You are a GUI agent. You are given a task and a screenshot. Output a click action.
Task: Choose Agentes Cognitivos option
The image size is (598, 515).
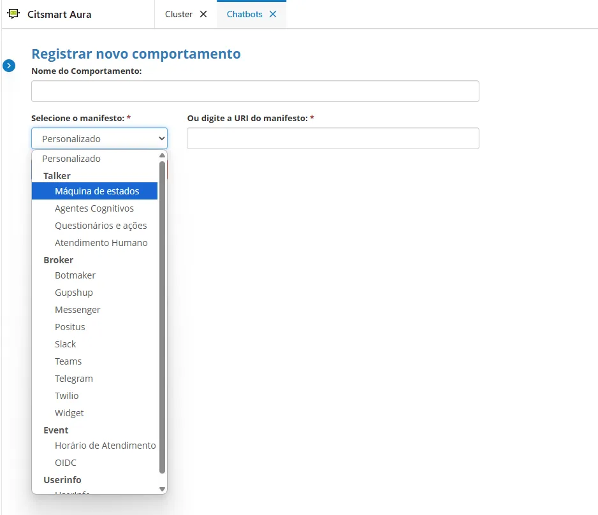pyautogui.click(x=94, y=208)
